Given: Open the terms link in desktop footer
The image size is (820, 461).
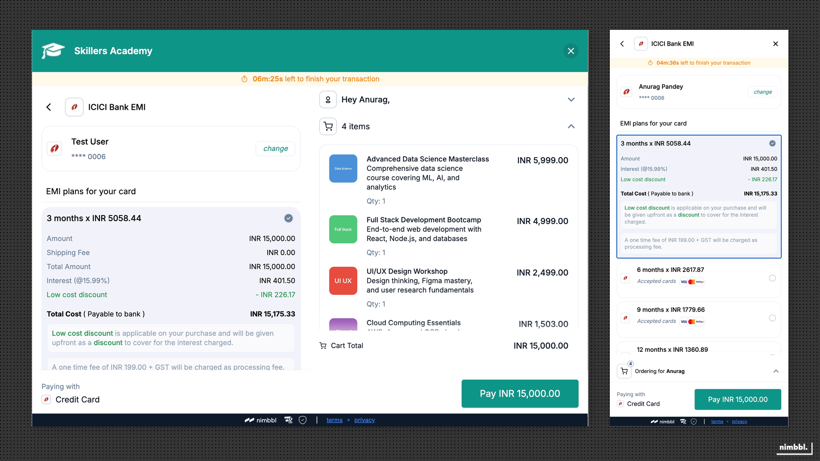Looking at the screenshot, I should (334, 420).
